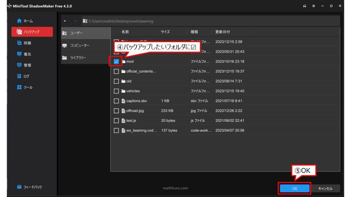The image size is (351, 197).
Task: Open the hamburger menu in title bar
Action: tap(313, 6)
